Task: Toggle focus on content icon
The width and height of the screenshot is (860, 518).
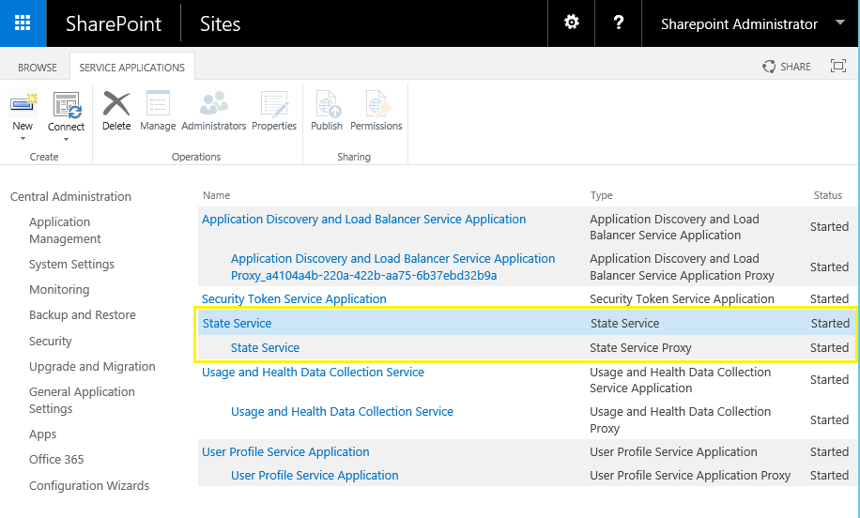Action: coord(838,66)
